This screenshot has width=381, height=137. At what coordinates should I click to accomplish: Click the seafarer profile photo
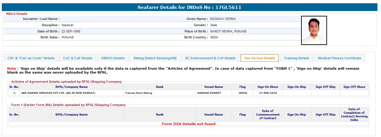click(x=314, y=30)
